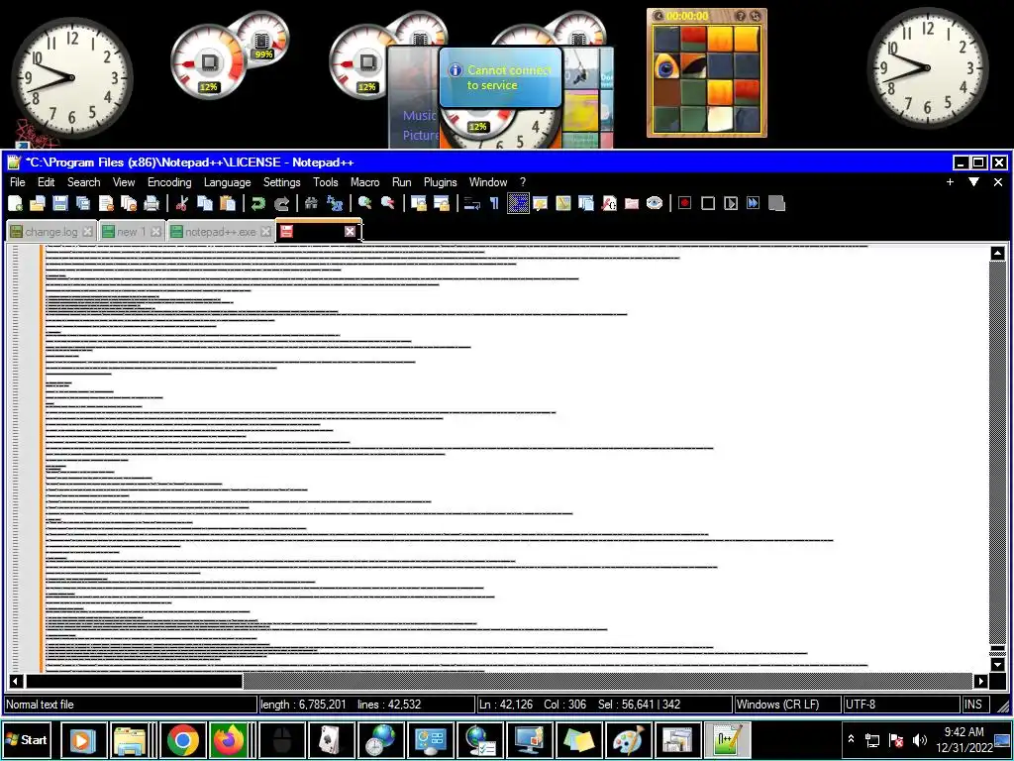Image resolution: width=1014 pixels, height=761 pixels.
Task: Run macro multiple times icon
Action: tap(754, 204)
